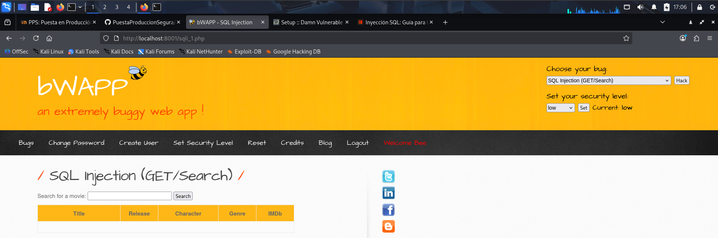Click the Search button
This screenshot has width=718, height=238.
coord(183,196)
